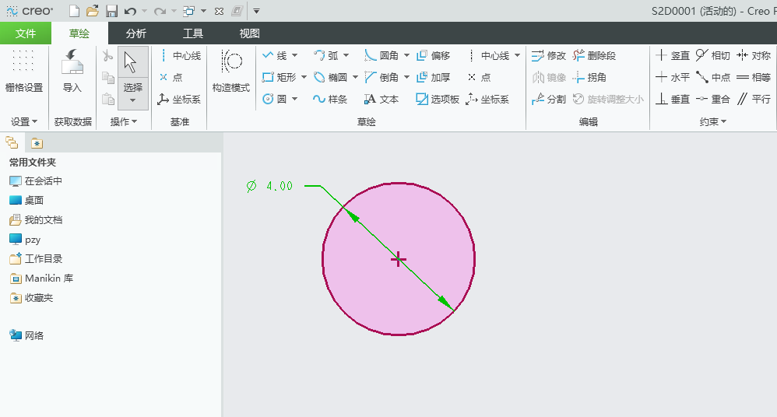Switch to the 草绘 ribbon tab

(x=79, y=33)
